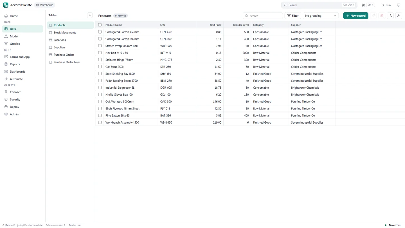Viewport: 405px width, 228px height.
Task: Click the No errors status indicator
Action: (x=393, y=225)
